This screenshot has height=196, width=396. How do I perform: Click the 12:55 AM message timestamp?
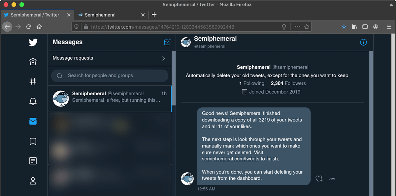click(206, 189)
